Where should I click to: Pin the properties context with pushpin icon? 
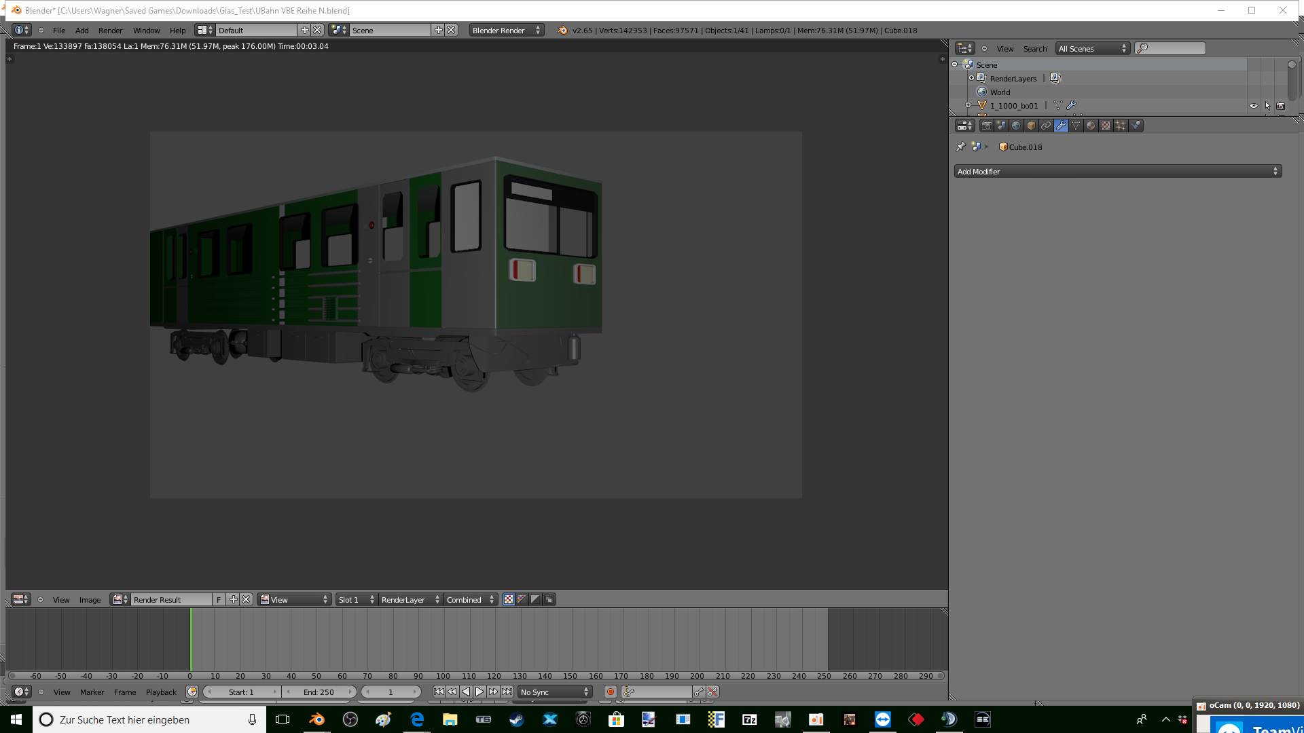point(960,147)
